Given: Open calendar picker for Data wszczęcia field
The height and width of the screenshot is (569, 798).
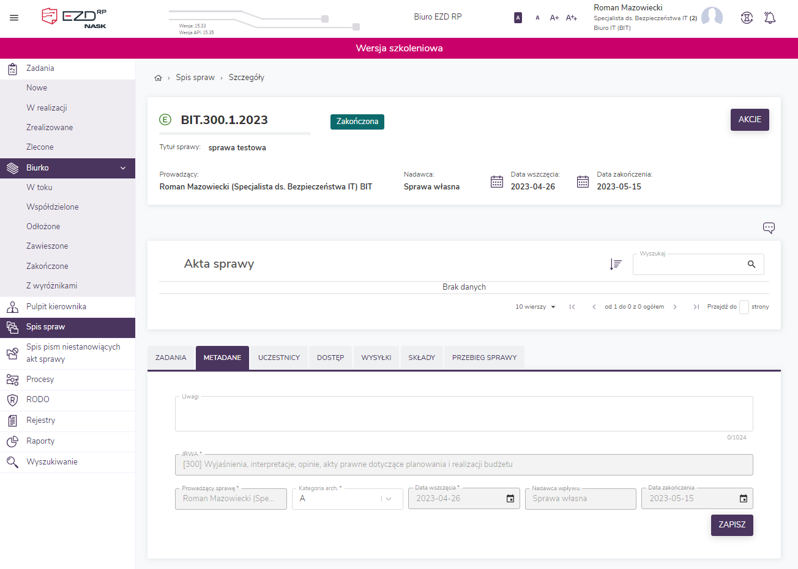Looking at the screenshot, I should [x=510, y=499].
